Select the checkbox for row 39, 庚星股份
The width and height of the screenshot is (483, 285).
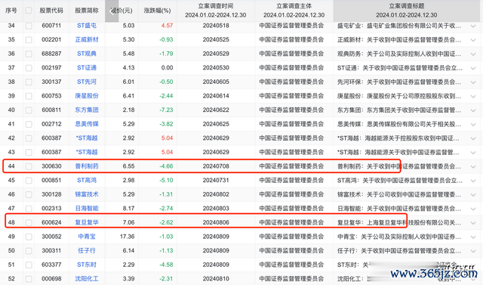[29, 96]
